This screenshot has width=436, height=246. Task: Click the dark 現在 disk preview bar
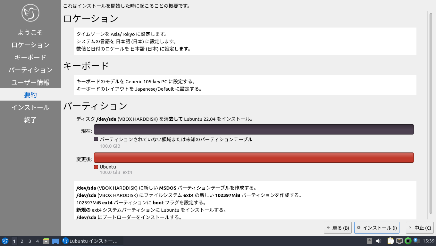(x=254, y=129)
